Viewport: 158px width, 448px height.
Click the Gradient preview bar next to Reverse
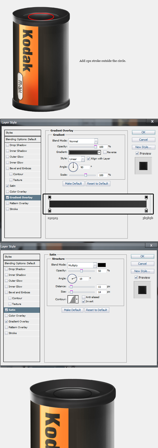pos(83,152)
